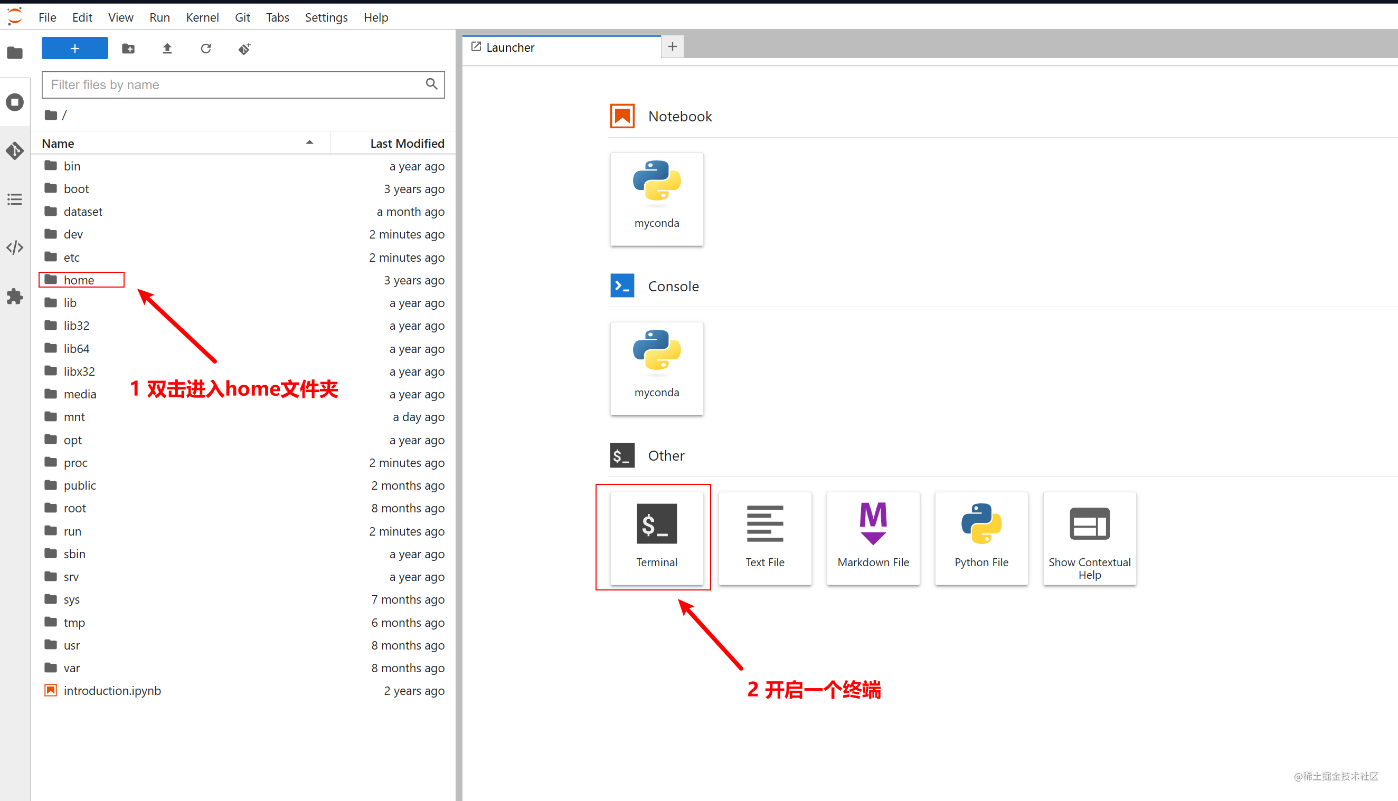Click refresh file browser button
This screenshot has width=1398, height=801.
(204, 49)
